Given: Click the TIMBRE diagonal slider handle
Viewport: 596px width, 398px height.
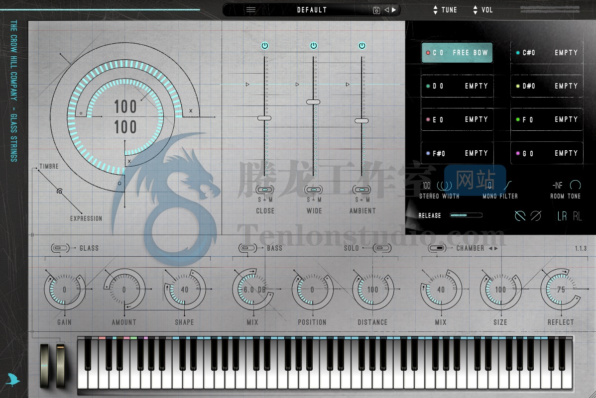Looking at the screenshot, I should (60, 192).
